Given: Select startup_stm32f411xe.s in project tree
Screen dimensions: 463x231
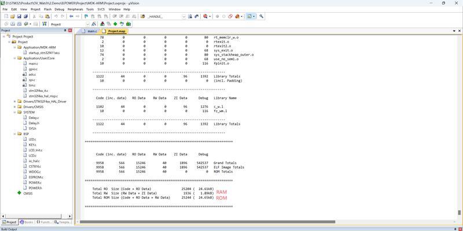Looking at the screenshot, I should tap(44, 53).
